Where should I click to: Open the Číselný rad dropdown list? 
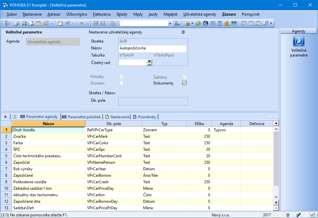pyautogui.click(x=149, y=61)
